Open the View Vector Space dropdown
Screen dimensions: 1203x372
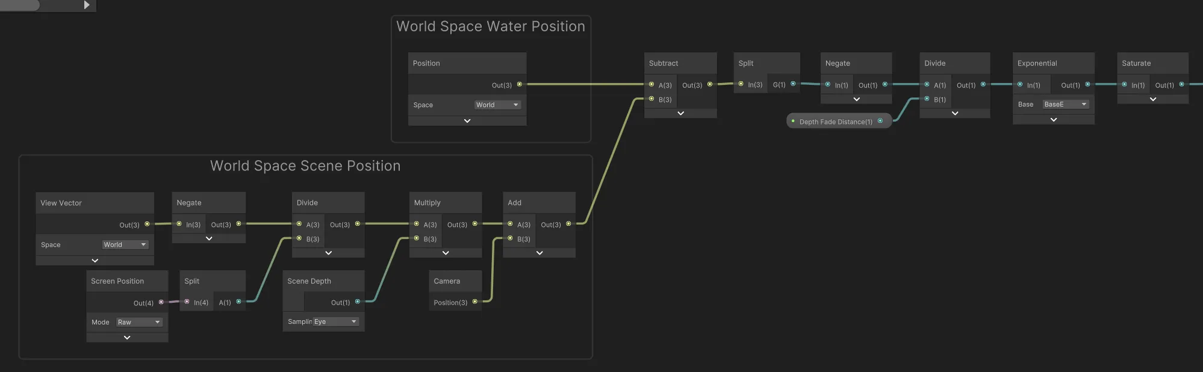[125, 244]
